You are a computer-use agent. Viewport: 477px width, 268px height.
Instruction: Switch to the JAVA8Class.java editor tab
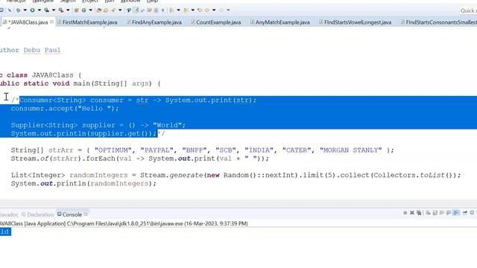pyautogui.click(x=29, y=22)
